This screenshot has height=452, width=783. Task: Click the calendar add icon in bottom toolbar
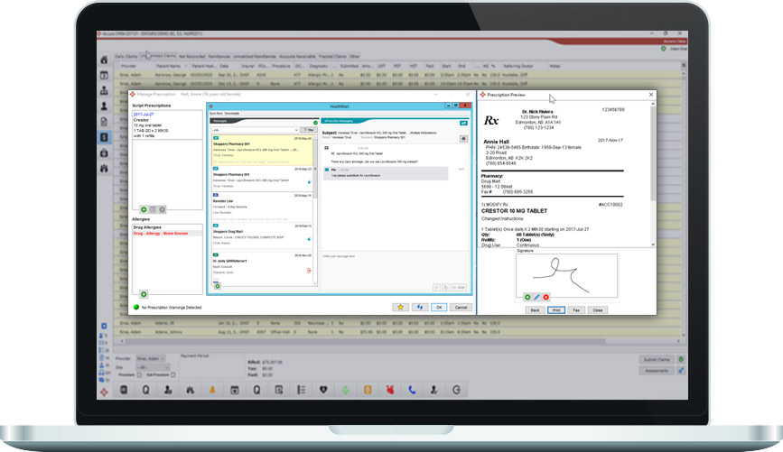coord(234,390)
